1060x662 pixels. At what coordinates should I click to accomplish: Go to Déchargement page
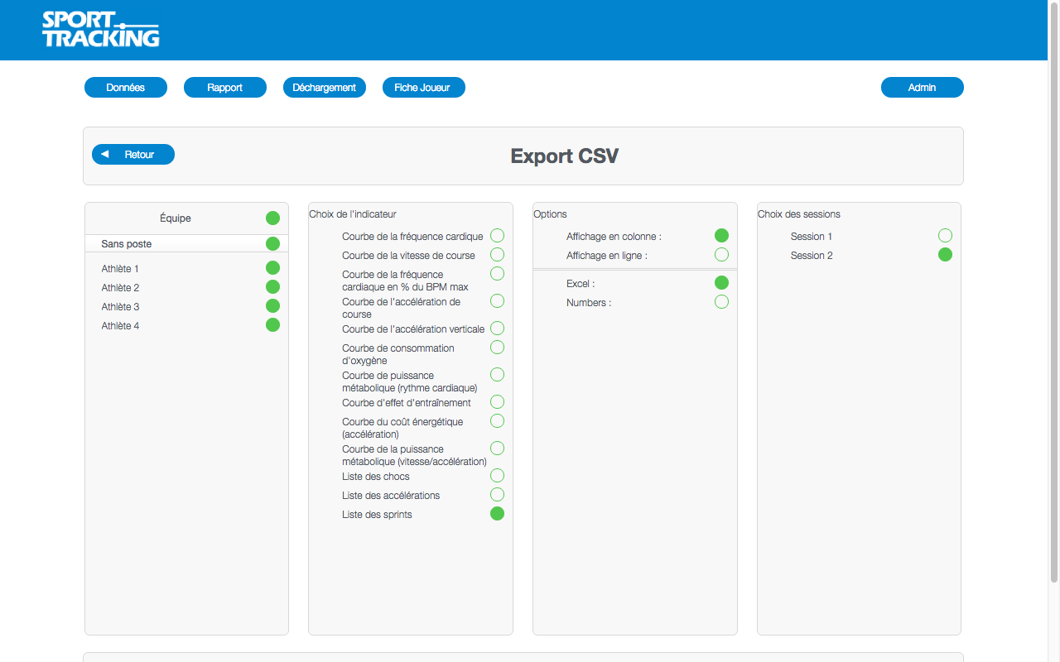click(325, 88)
